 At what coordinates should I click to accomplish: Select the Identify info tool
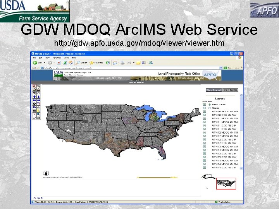coord(34,104)
